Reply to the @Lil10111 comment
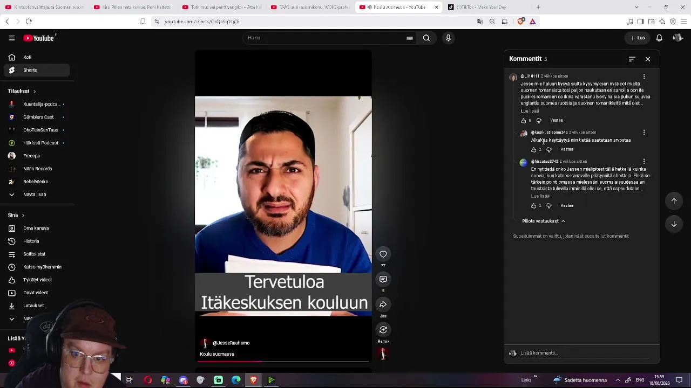Image resolution: width=691 pixels, height=388 pixels. [x=557, y=121]
